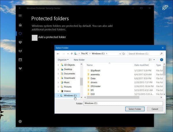Change the view layout icon

[150, 60]
